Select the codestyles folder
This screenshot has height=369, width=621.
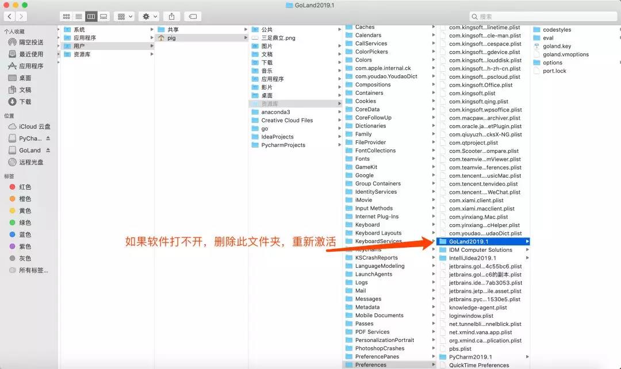coord(556,30)
